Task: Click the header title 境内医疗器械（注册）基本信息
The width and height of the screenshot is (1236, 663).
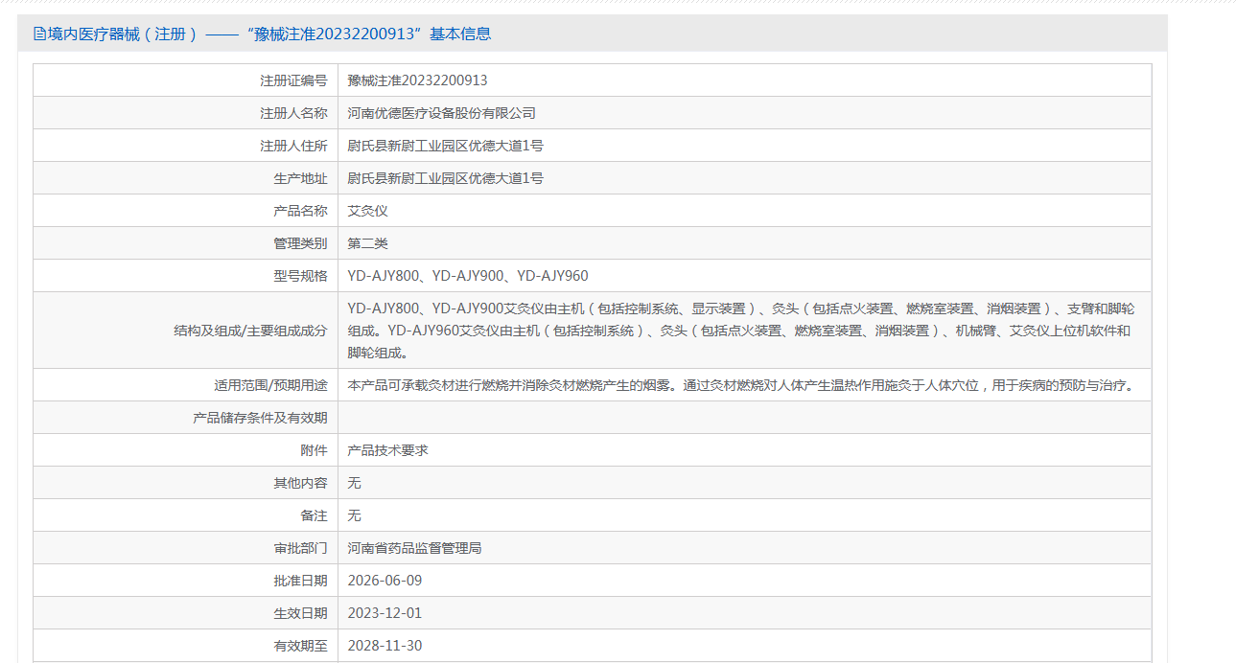Action: pyautogui.click(x=269, y=34)
